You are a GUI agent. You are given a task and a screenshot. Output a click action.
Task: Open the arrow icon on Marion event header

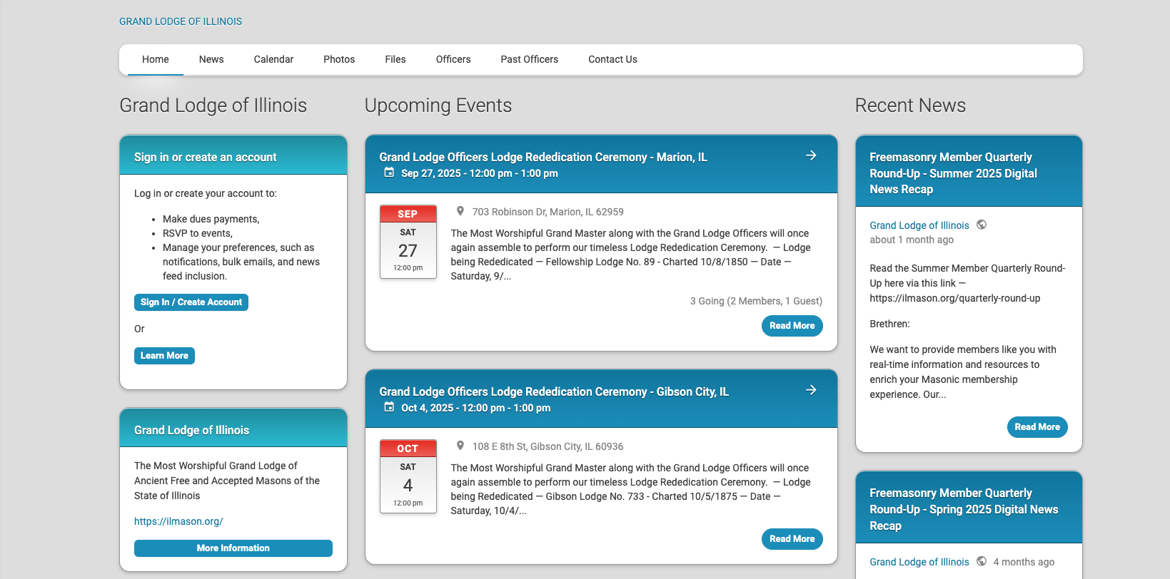pyautogui.click(x=811, y=155)
